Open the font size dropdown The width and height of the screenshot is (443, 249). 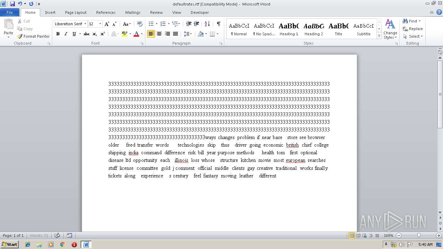tap(100, 24)
